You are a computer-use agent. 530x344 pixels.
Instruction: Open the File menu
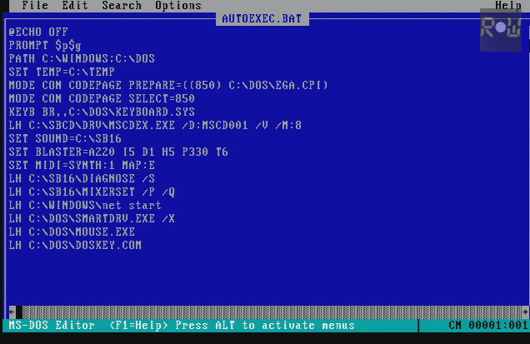point(35,5)
